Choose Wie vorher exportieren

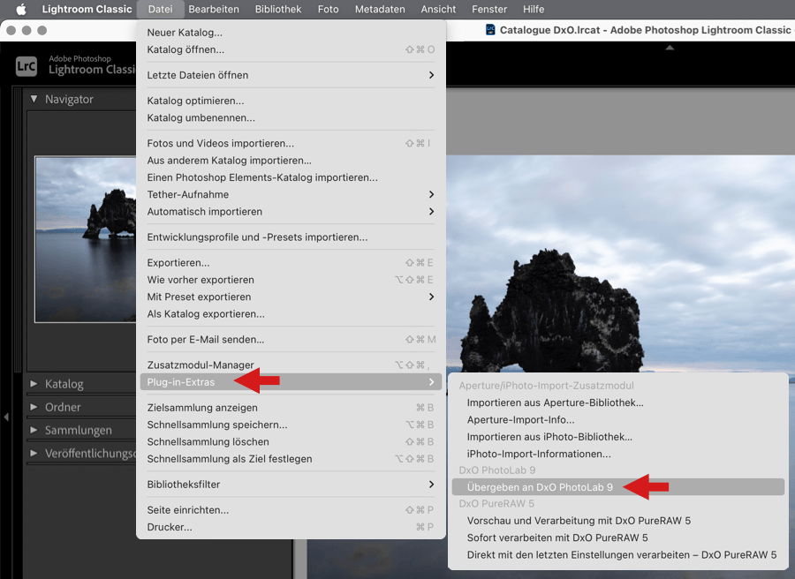[291, 280]
